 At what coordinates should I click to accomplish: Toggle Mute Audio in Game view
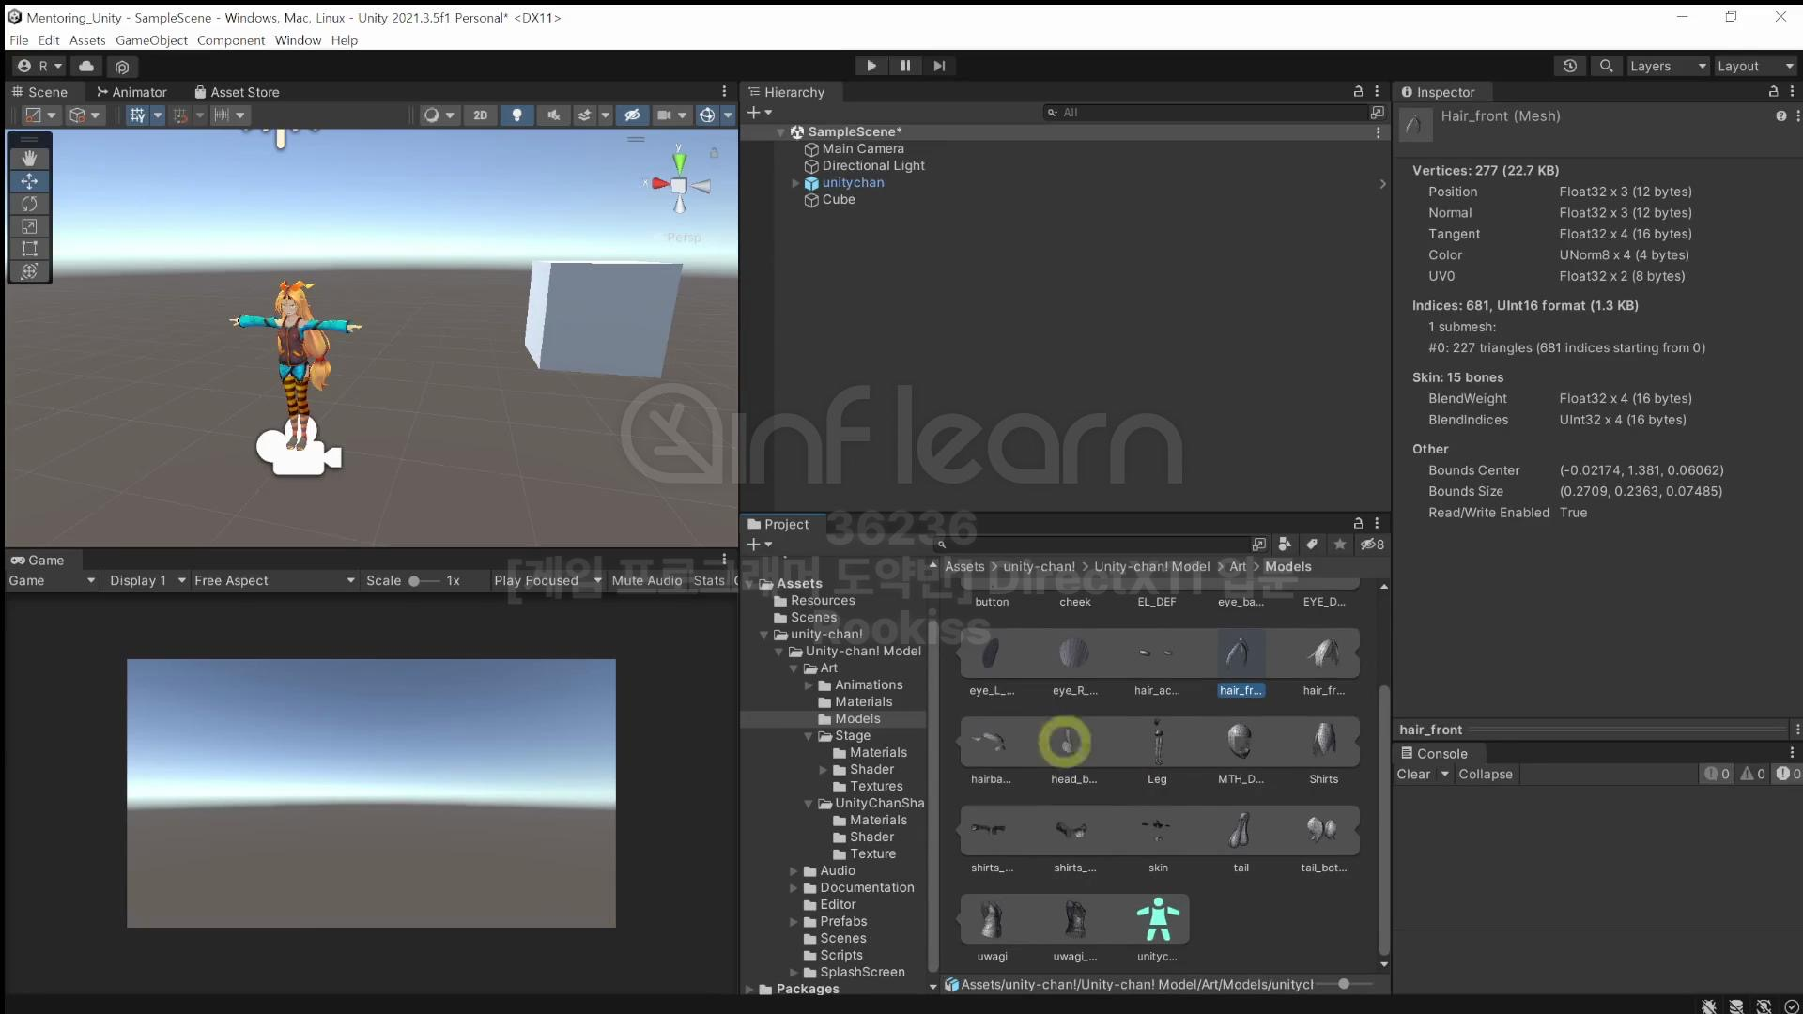[646, 580]
